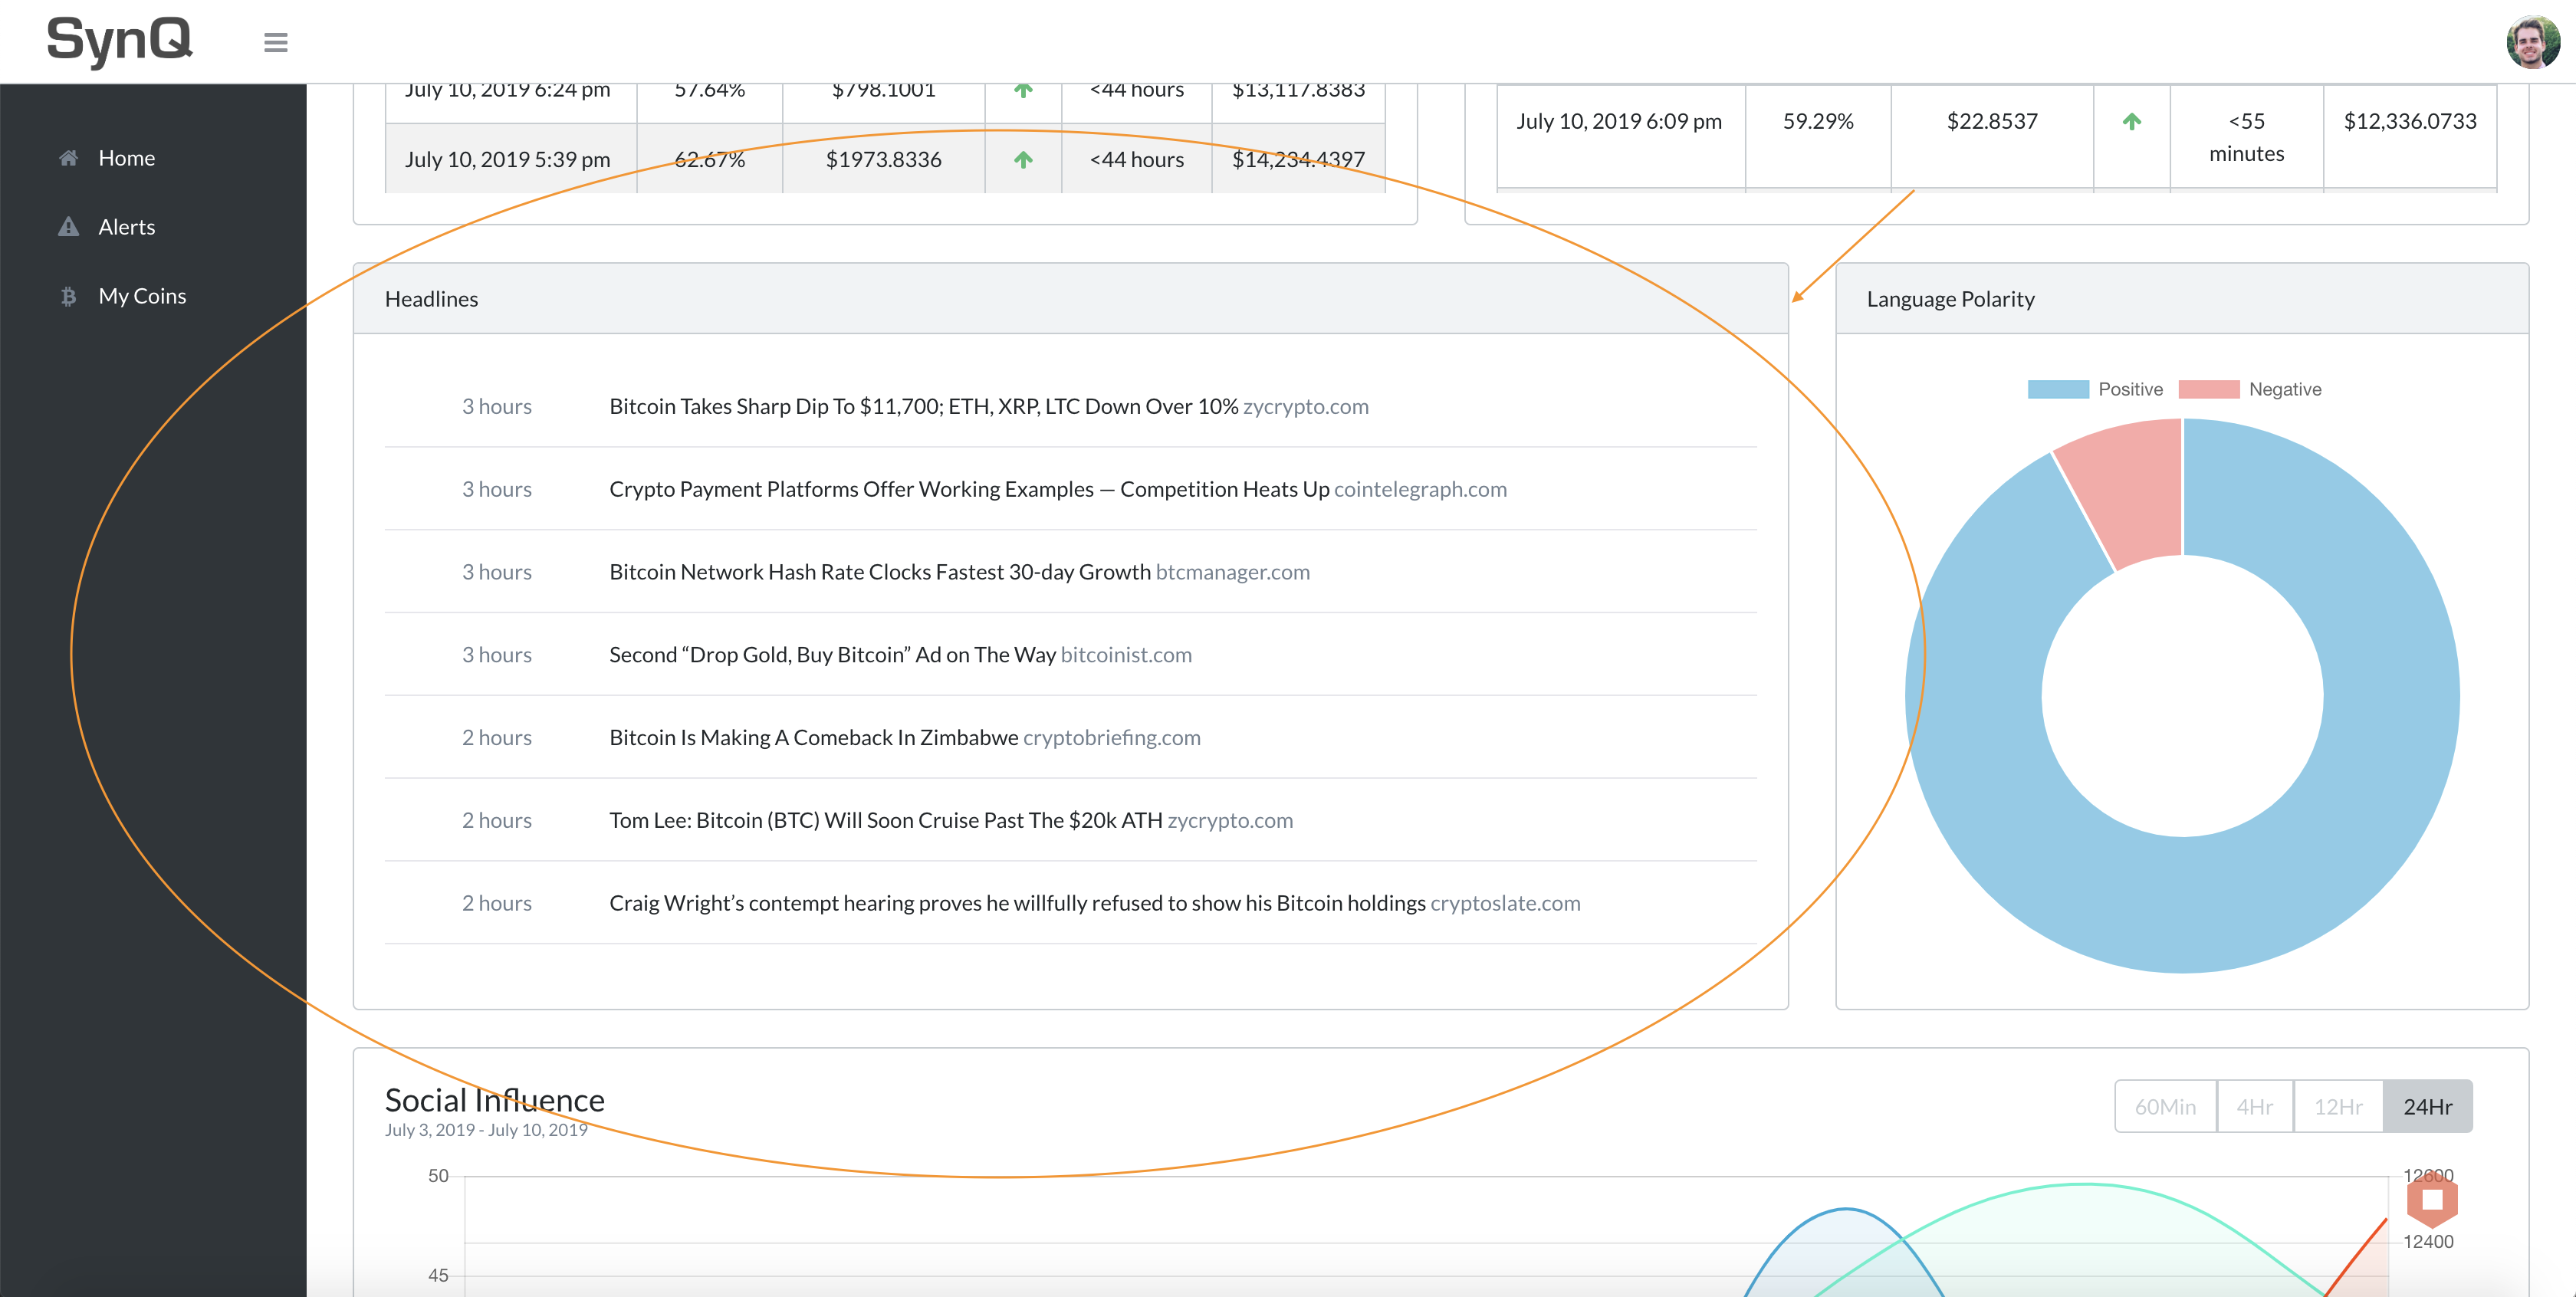This screenshot has height=1297, width=2576.
Task: Select the 4Hr time range
Action: tap(2255, 1106)
